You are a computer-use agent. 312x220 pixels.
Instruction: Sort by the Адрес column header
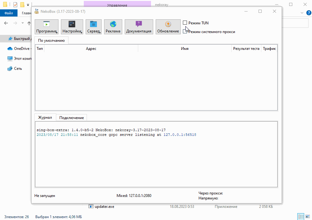pyautogui.click(x=91, y=49)
